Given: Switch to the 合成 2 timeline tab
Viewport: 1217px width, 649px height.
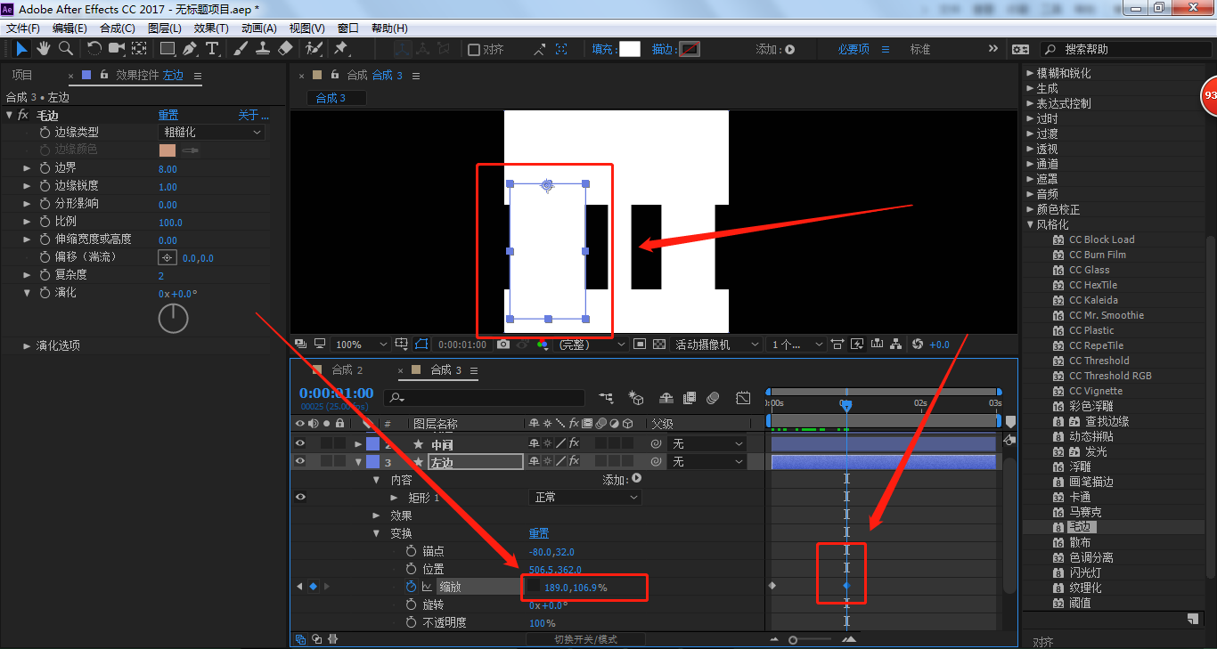Looking at the screenshot, I should point(347,369).
